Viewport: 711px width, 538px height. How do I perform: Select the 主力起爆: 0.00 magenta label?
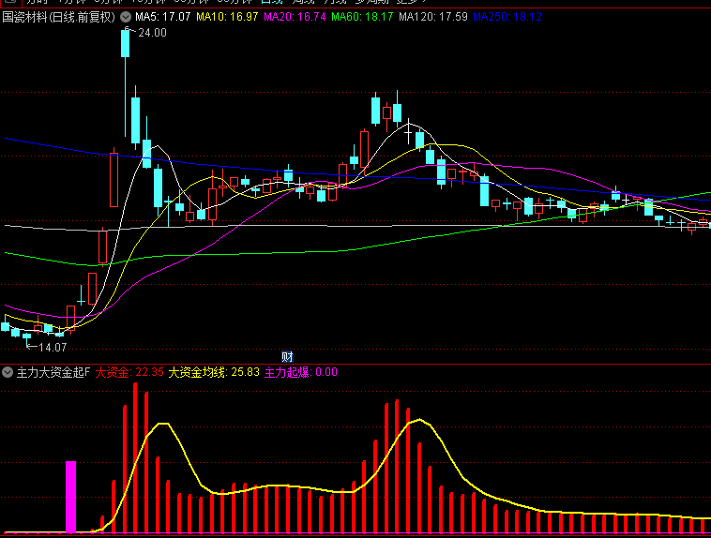[300, 372]
